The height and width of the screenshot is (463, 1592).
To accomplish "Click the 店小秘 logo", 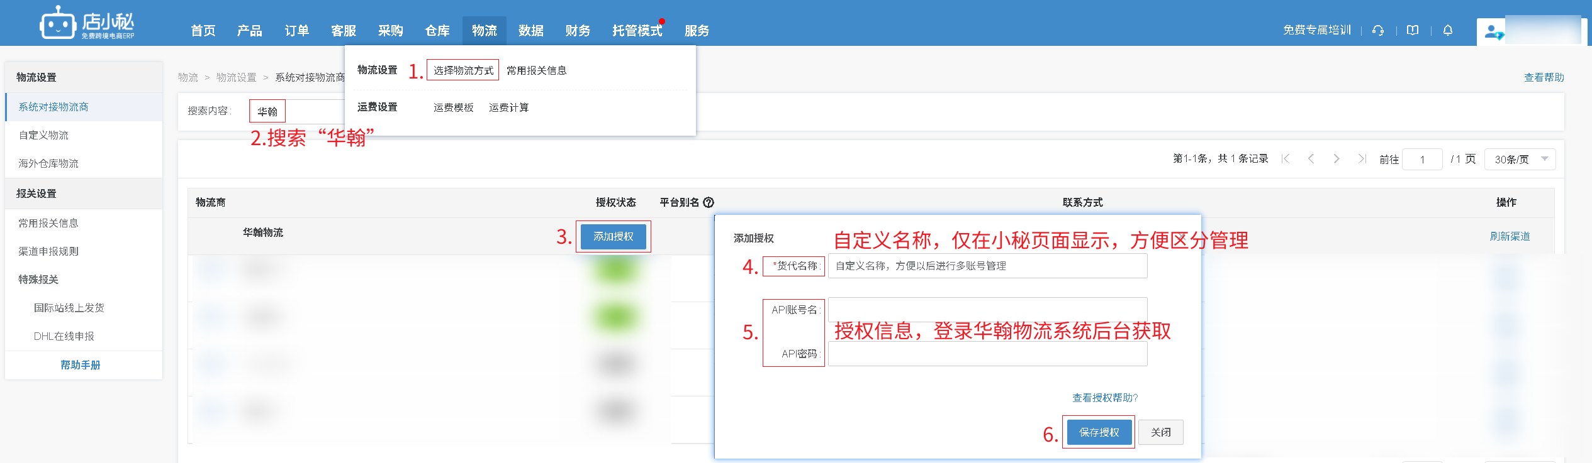I will (x=87, y=25).
